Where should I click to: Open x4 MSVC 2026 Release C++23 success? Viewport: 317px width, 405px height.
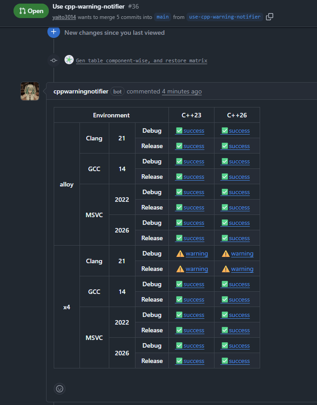(190, 361)
